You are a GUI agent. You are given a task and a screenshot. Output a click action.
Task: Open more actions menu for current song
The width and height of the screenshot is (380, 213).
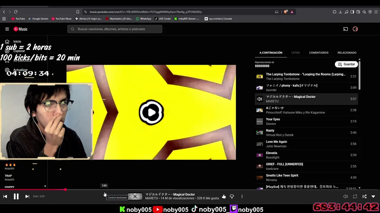242,196
